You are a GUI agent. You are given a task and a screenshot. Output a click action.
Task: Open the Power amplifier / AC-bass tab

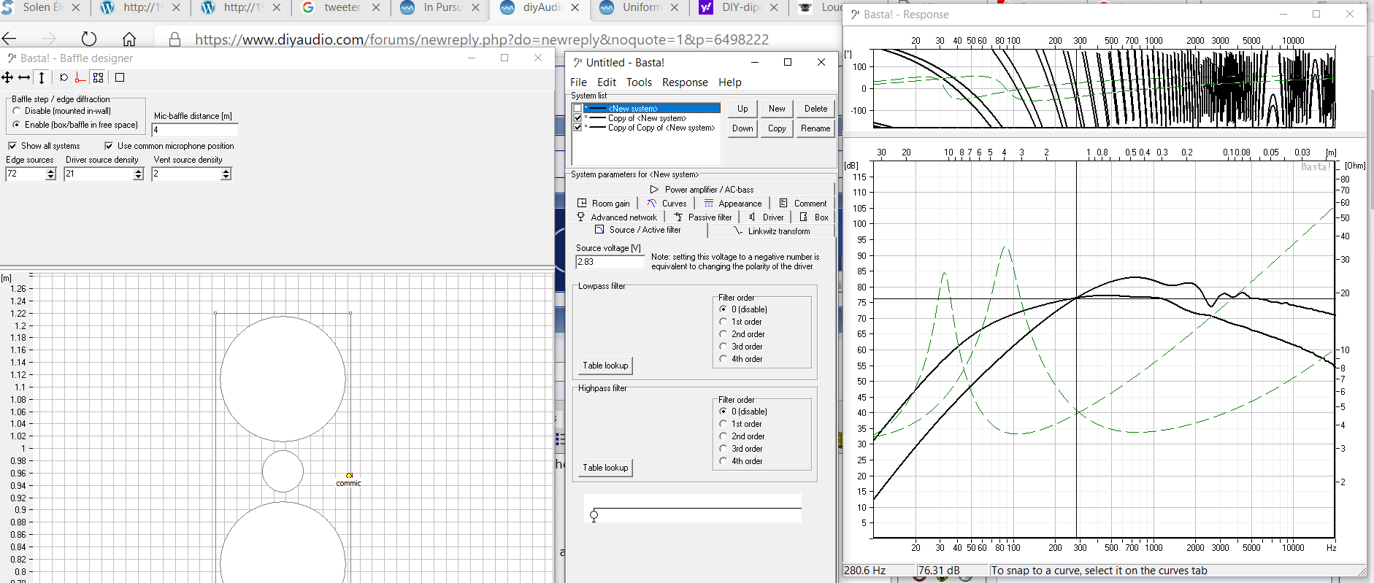coord(702,189)
